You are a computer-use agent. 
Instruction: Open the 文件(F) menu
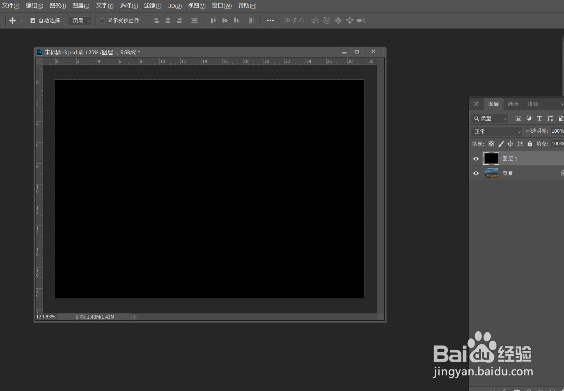[x=11, y=6]
